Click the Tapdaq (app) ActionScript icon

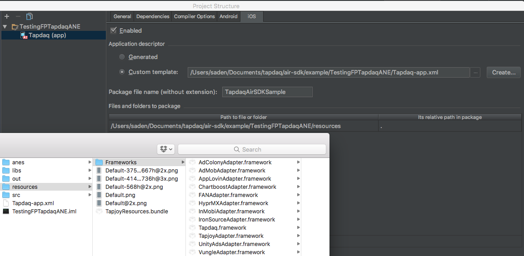click(24, 35)
